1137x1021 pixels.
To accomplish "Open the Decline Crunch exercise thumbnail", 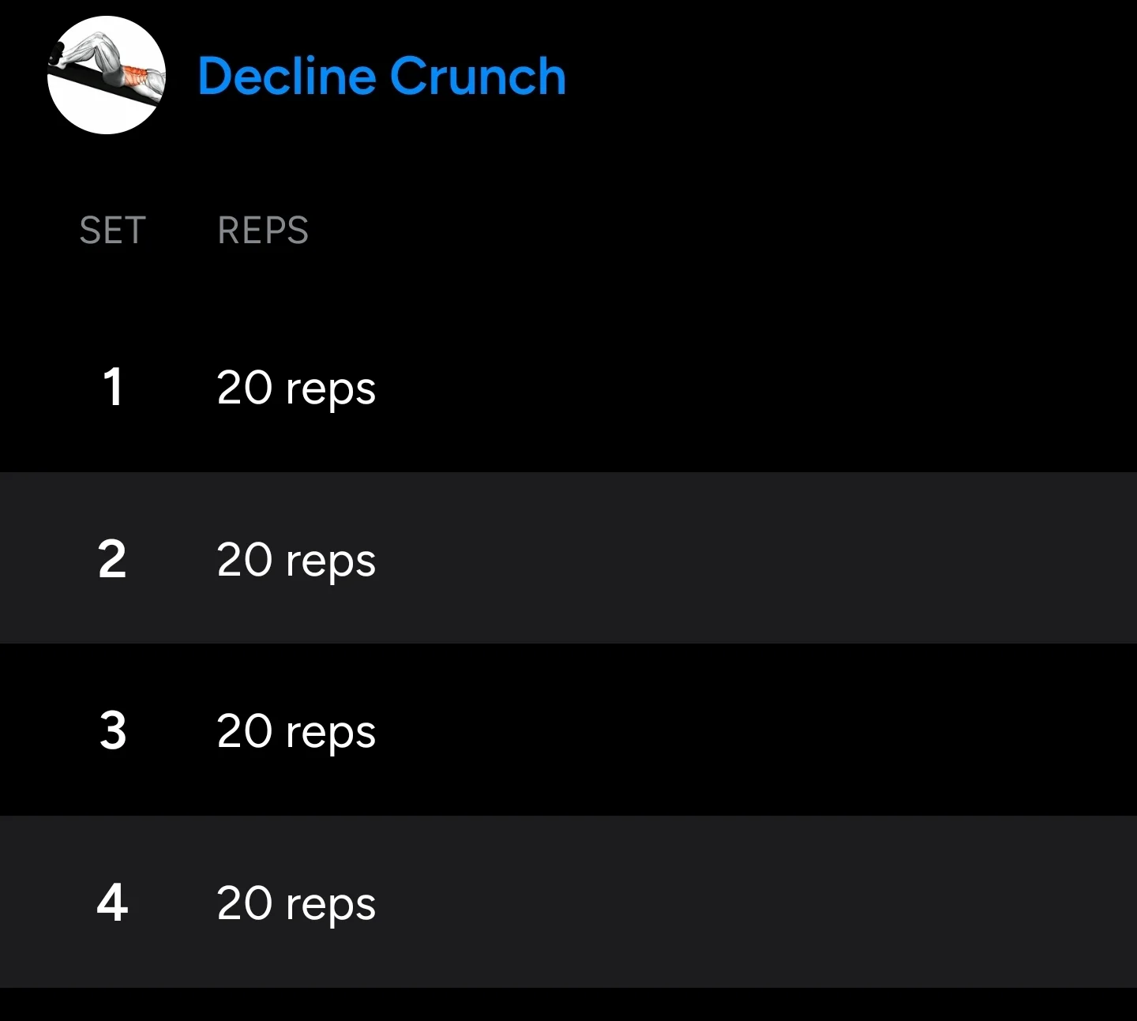I will (107, 75).
